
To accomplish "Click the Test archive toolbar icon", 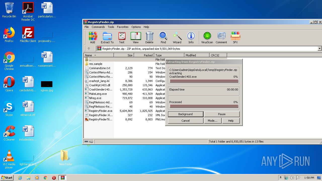I will (122, 38).
